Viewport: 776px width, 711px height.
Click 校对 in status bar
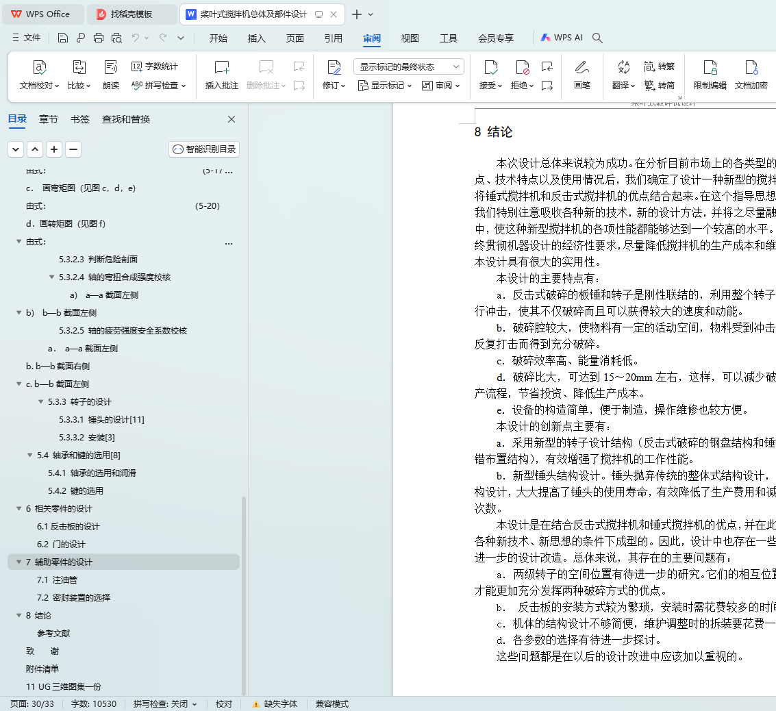click(224, 703)
